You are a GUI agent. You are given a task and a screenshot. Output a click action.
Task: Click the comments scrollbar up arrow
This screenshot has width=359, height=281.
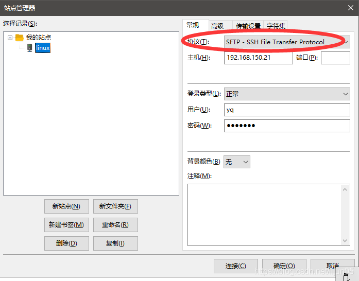coord(345,189)
